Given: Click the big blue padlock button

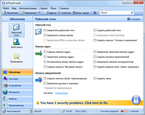Looking at the screenshot, I should (136, 100).
